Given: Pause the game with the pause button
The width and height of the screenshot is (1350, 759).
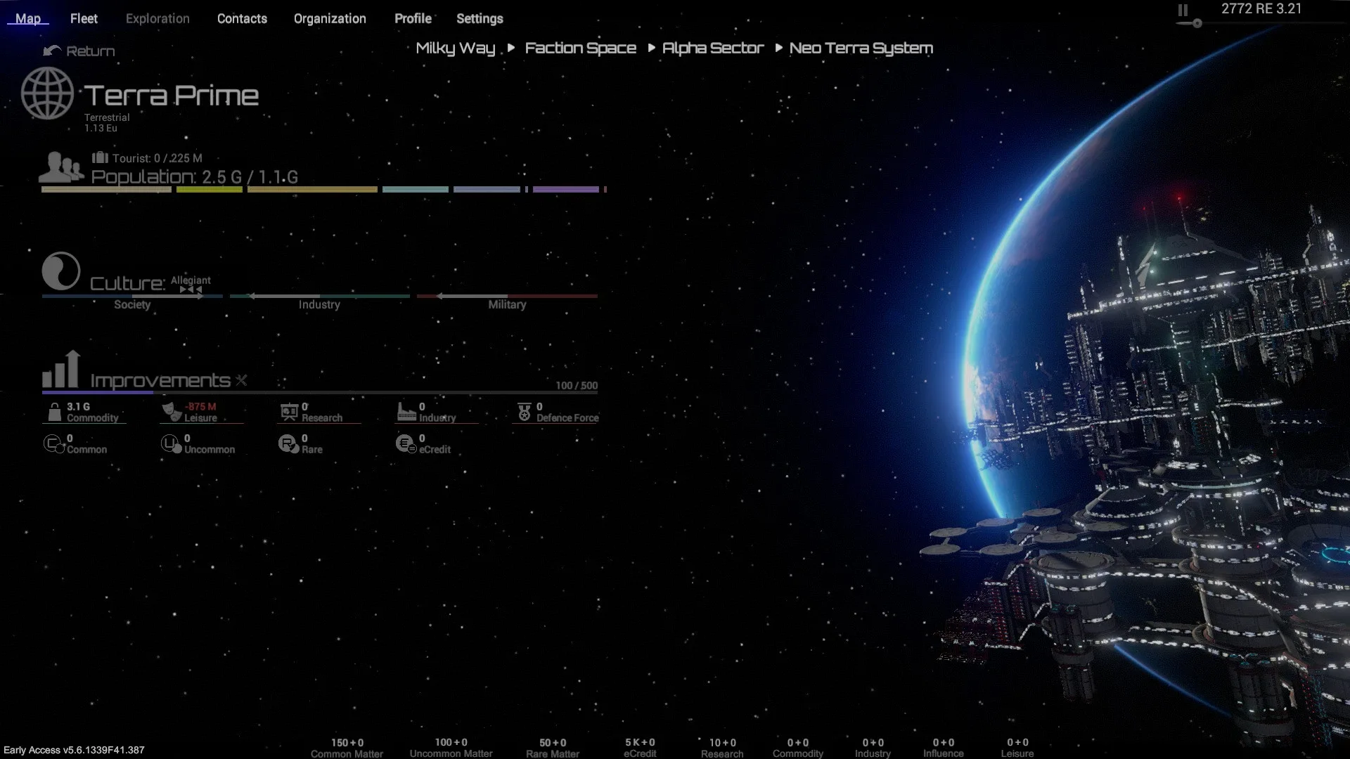Looking at the screenshot, I should (x=1183, y=10).
